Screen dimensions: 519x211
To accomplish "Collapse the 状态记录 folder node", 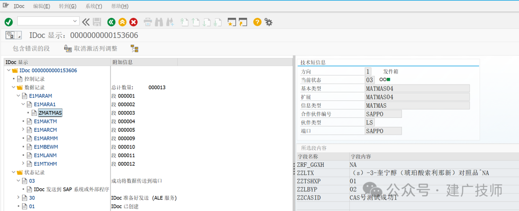I will click(x=13, y=172).
